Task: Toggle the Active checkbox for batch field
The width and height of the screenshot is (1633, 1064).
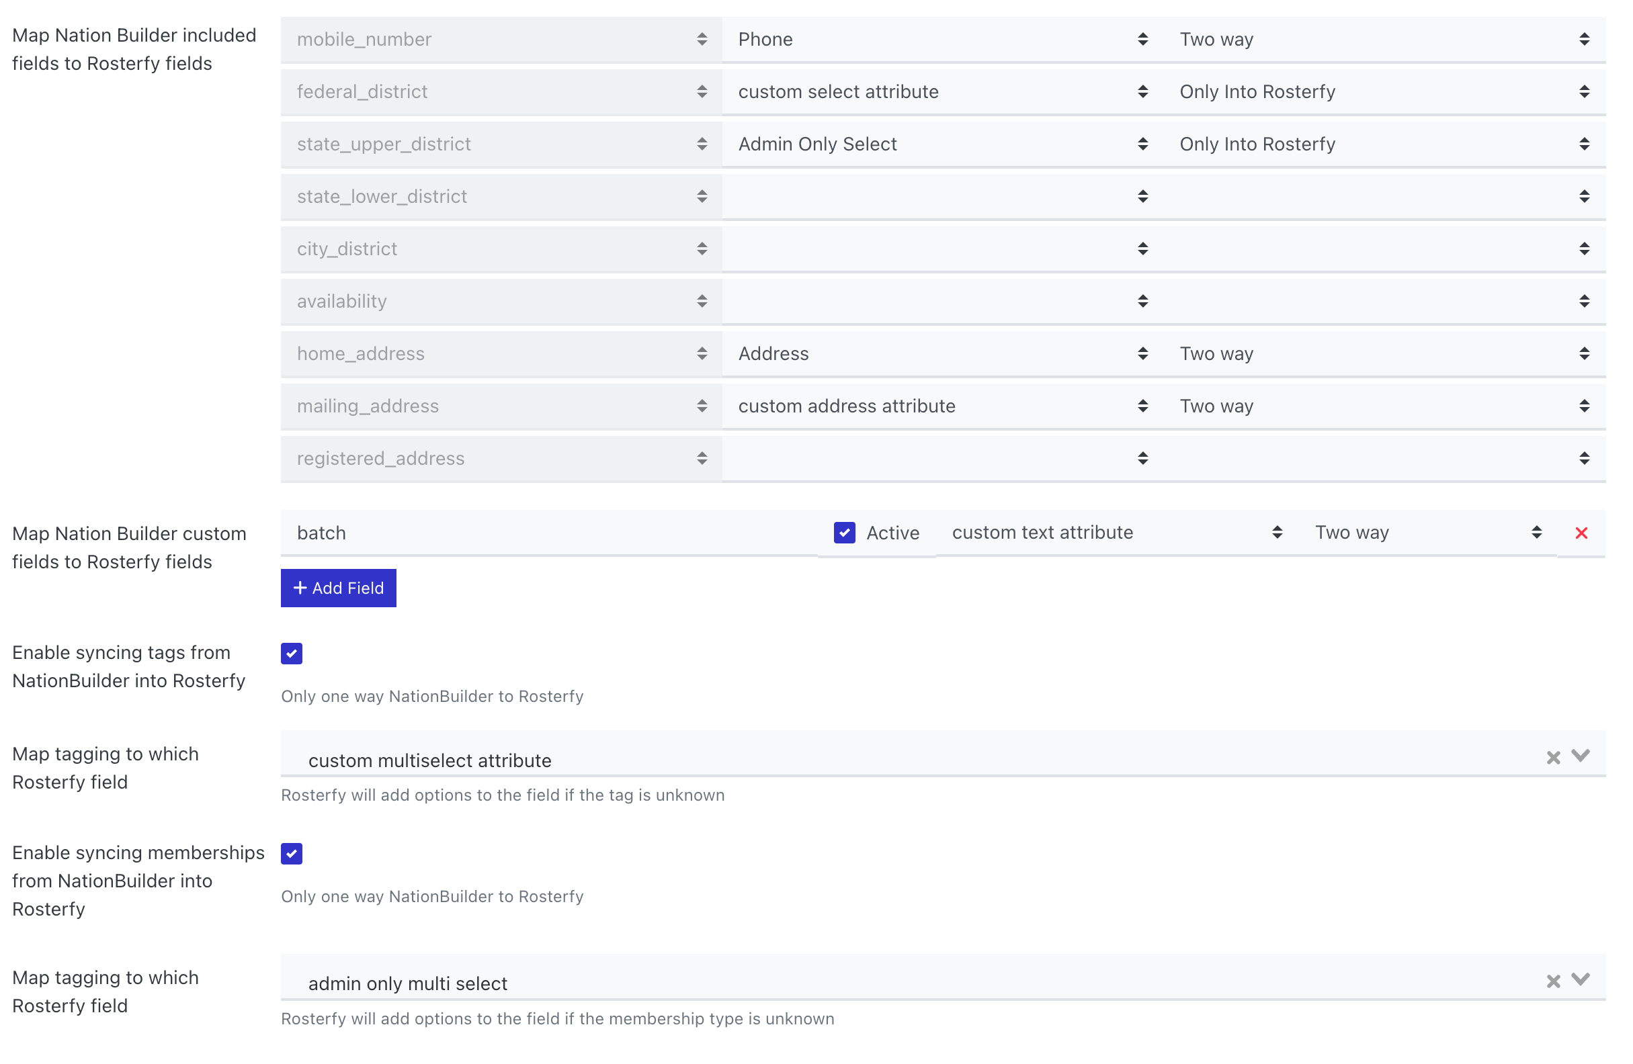Action: pos(844,533)
